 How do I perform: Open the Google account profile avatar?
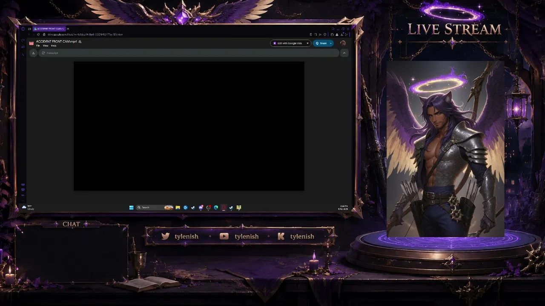click(x=343, y=43)
